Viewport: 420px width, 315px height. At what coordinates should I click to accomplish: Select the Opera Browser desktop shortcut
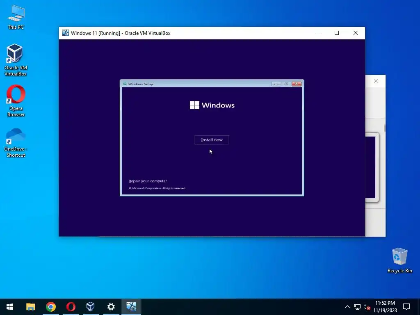coord(16,101)
